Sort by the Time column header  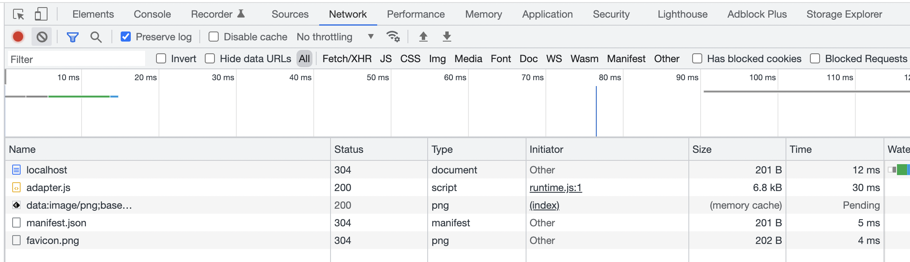point(835,149)
